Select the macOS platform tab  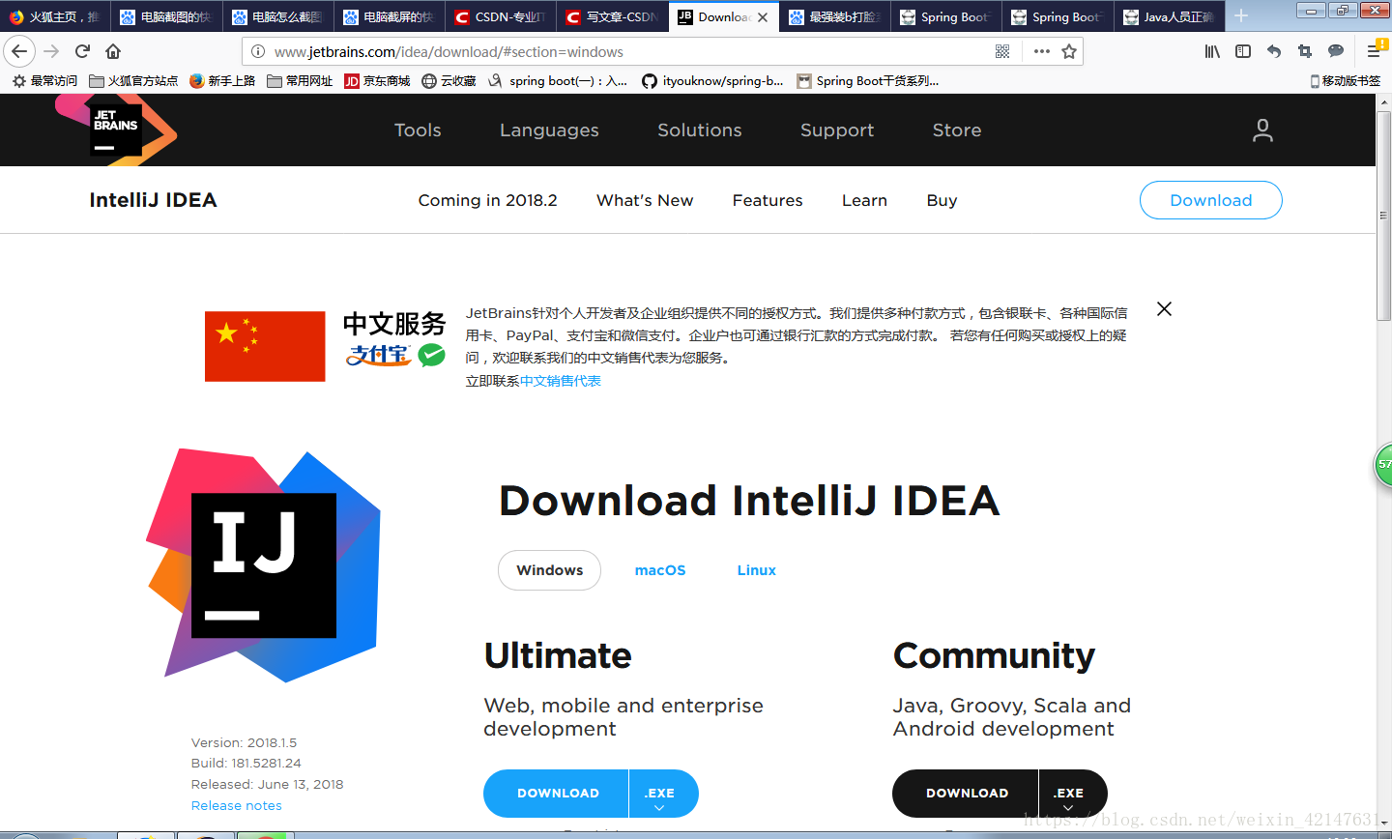pos(660,570)
